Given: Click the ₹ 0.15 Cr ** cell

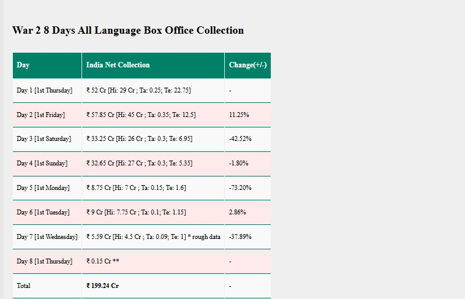Looking at the screenshot, I should [103, 262].
